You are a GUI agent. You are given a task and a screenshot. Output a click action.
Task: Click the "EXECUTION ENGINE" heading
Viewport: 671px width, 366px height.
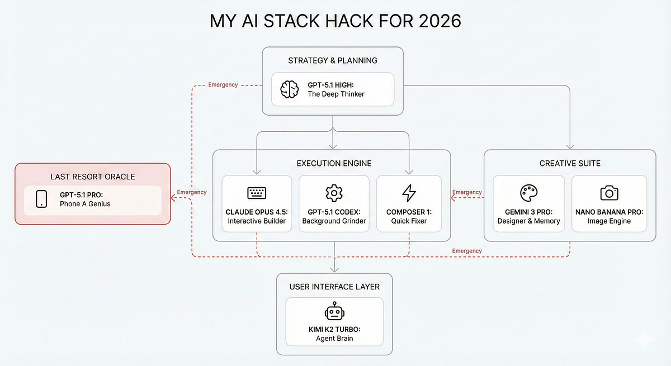tap(334, 164)
